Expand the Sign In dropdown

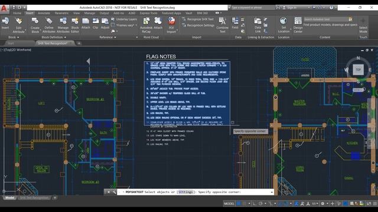[308, 8]
